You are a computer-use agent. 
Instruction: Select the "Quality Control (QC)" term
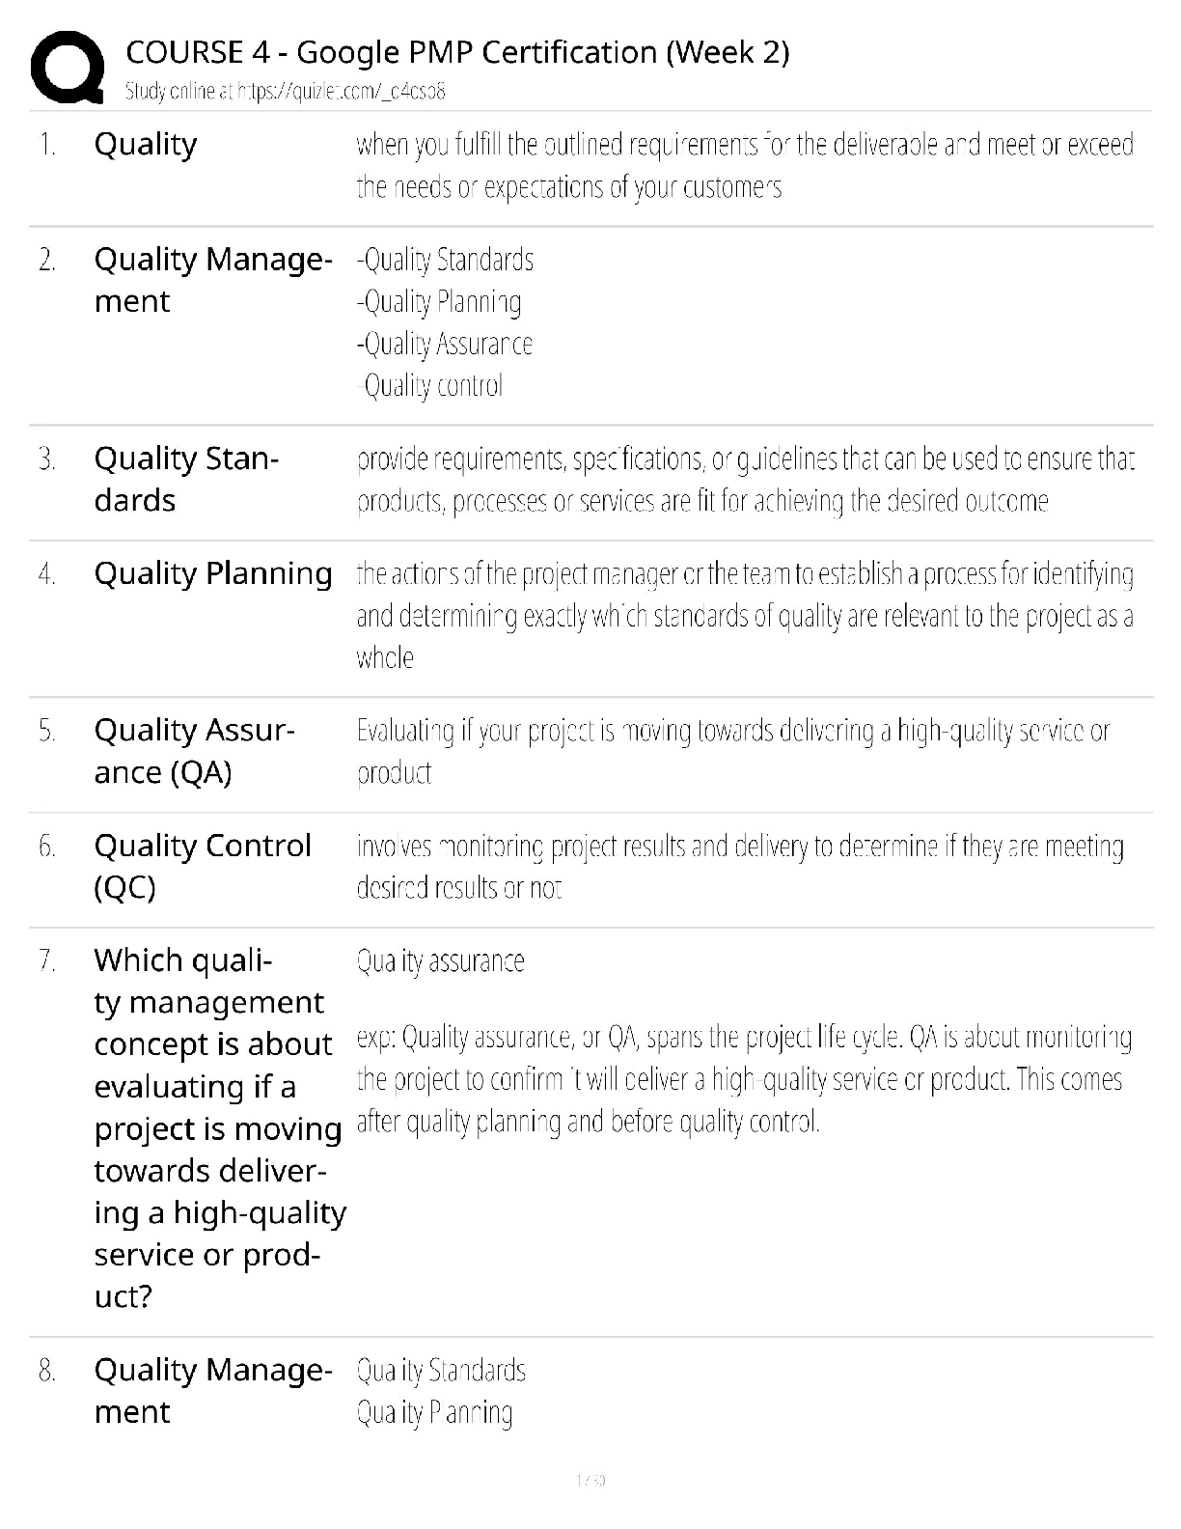pos(203,866)
